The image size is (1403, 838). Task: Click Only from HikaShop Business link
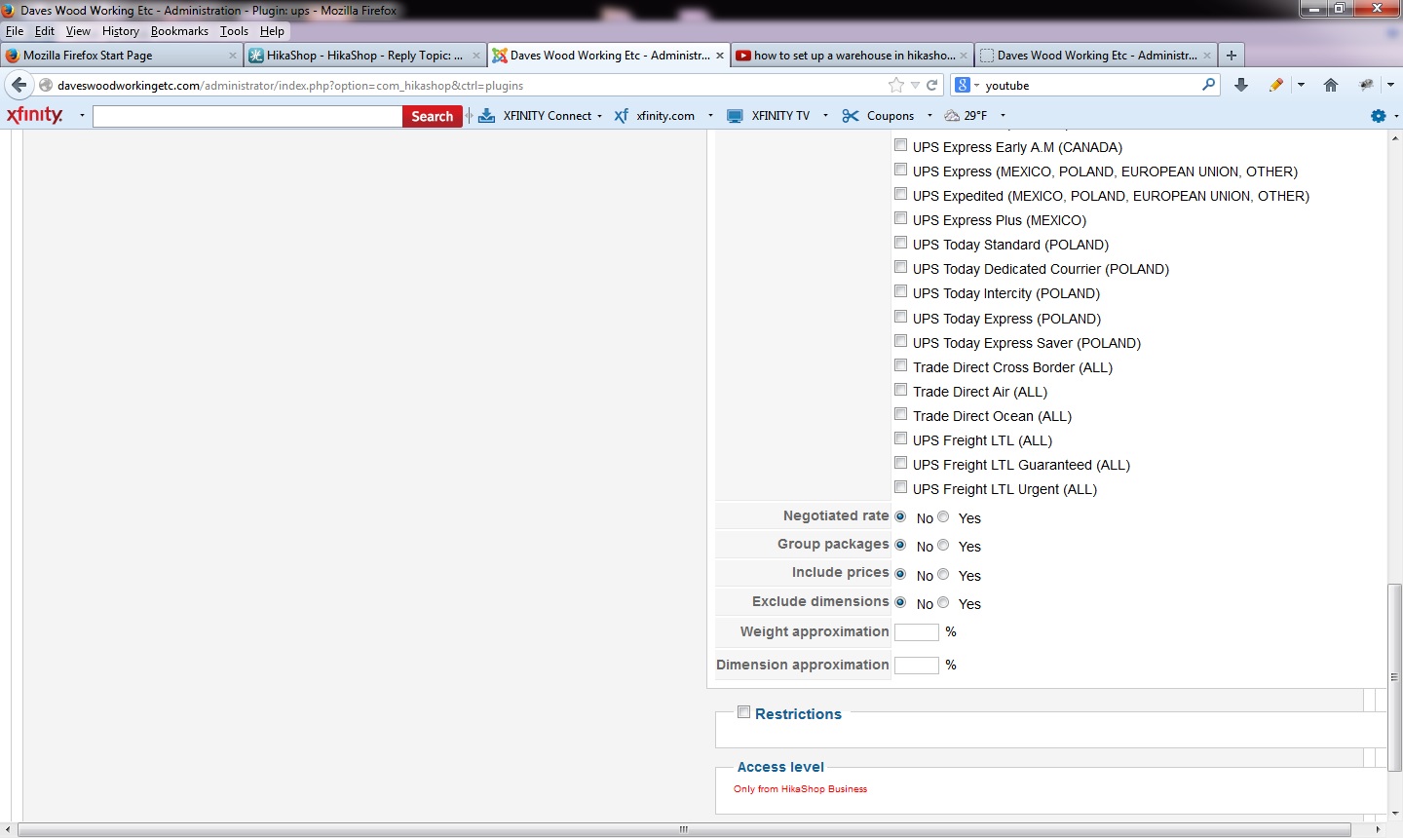click(x=800, y=789)
